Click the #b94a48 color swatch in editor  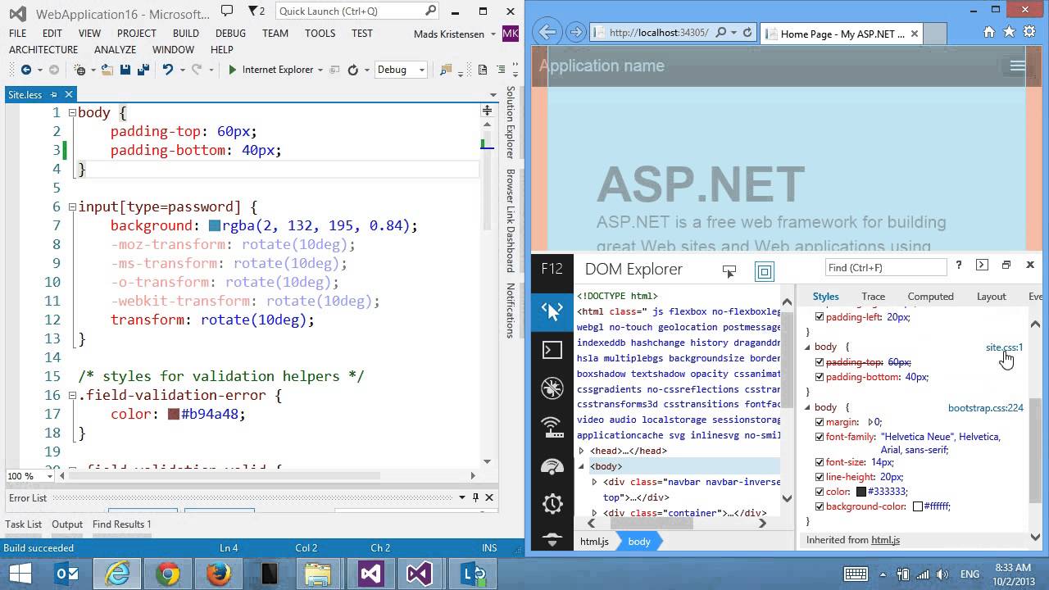(174, 414)
